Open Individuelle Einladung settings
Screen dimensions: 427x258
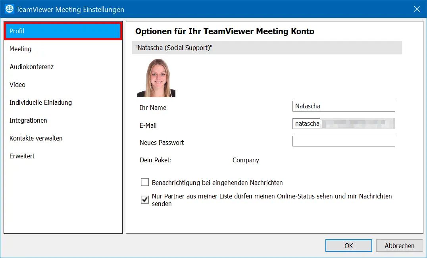pyautogui.click(x=63, y=102)
